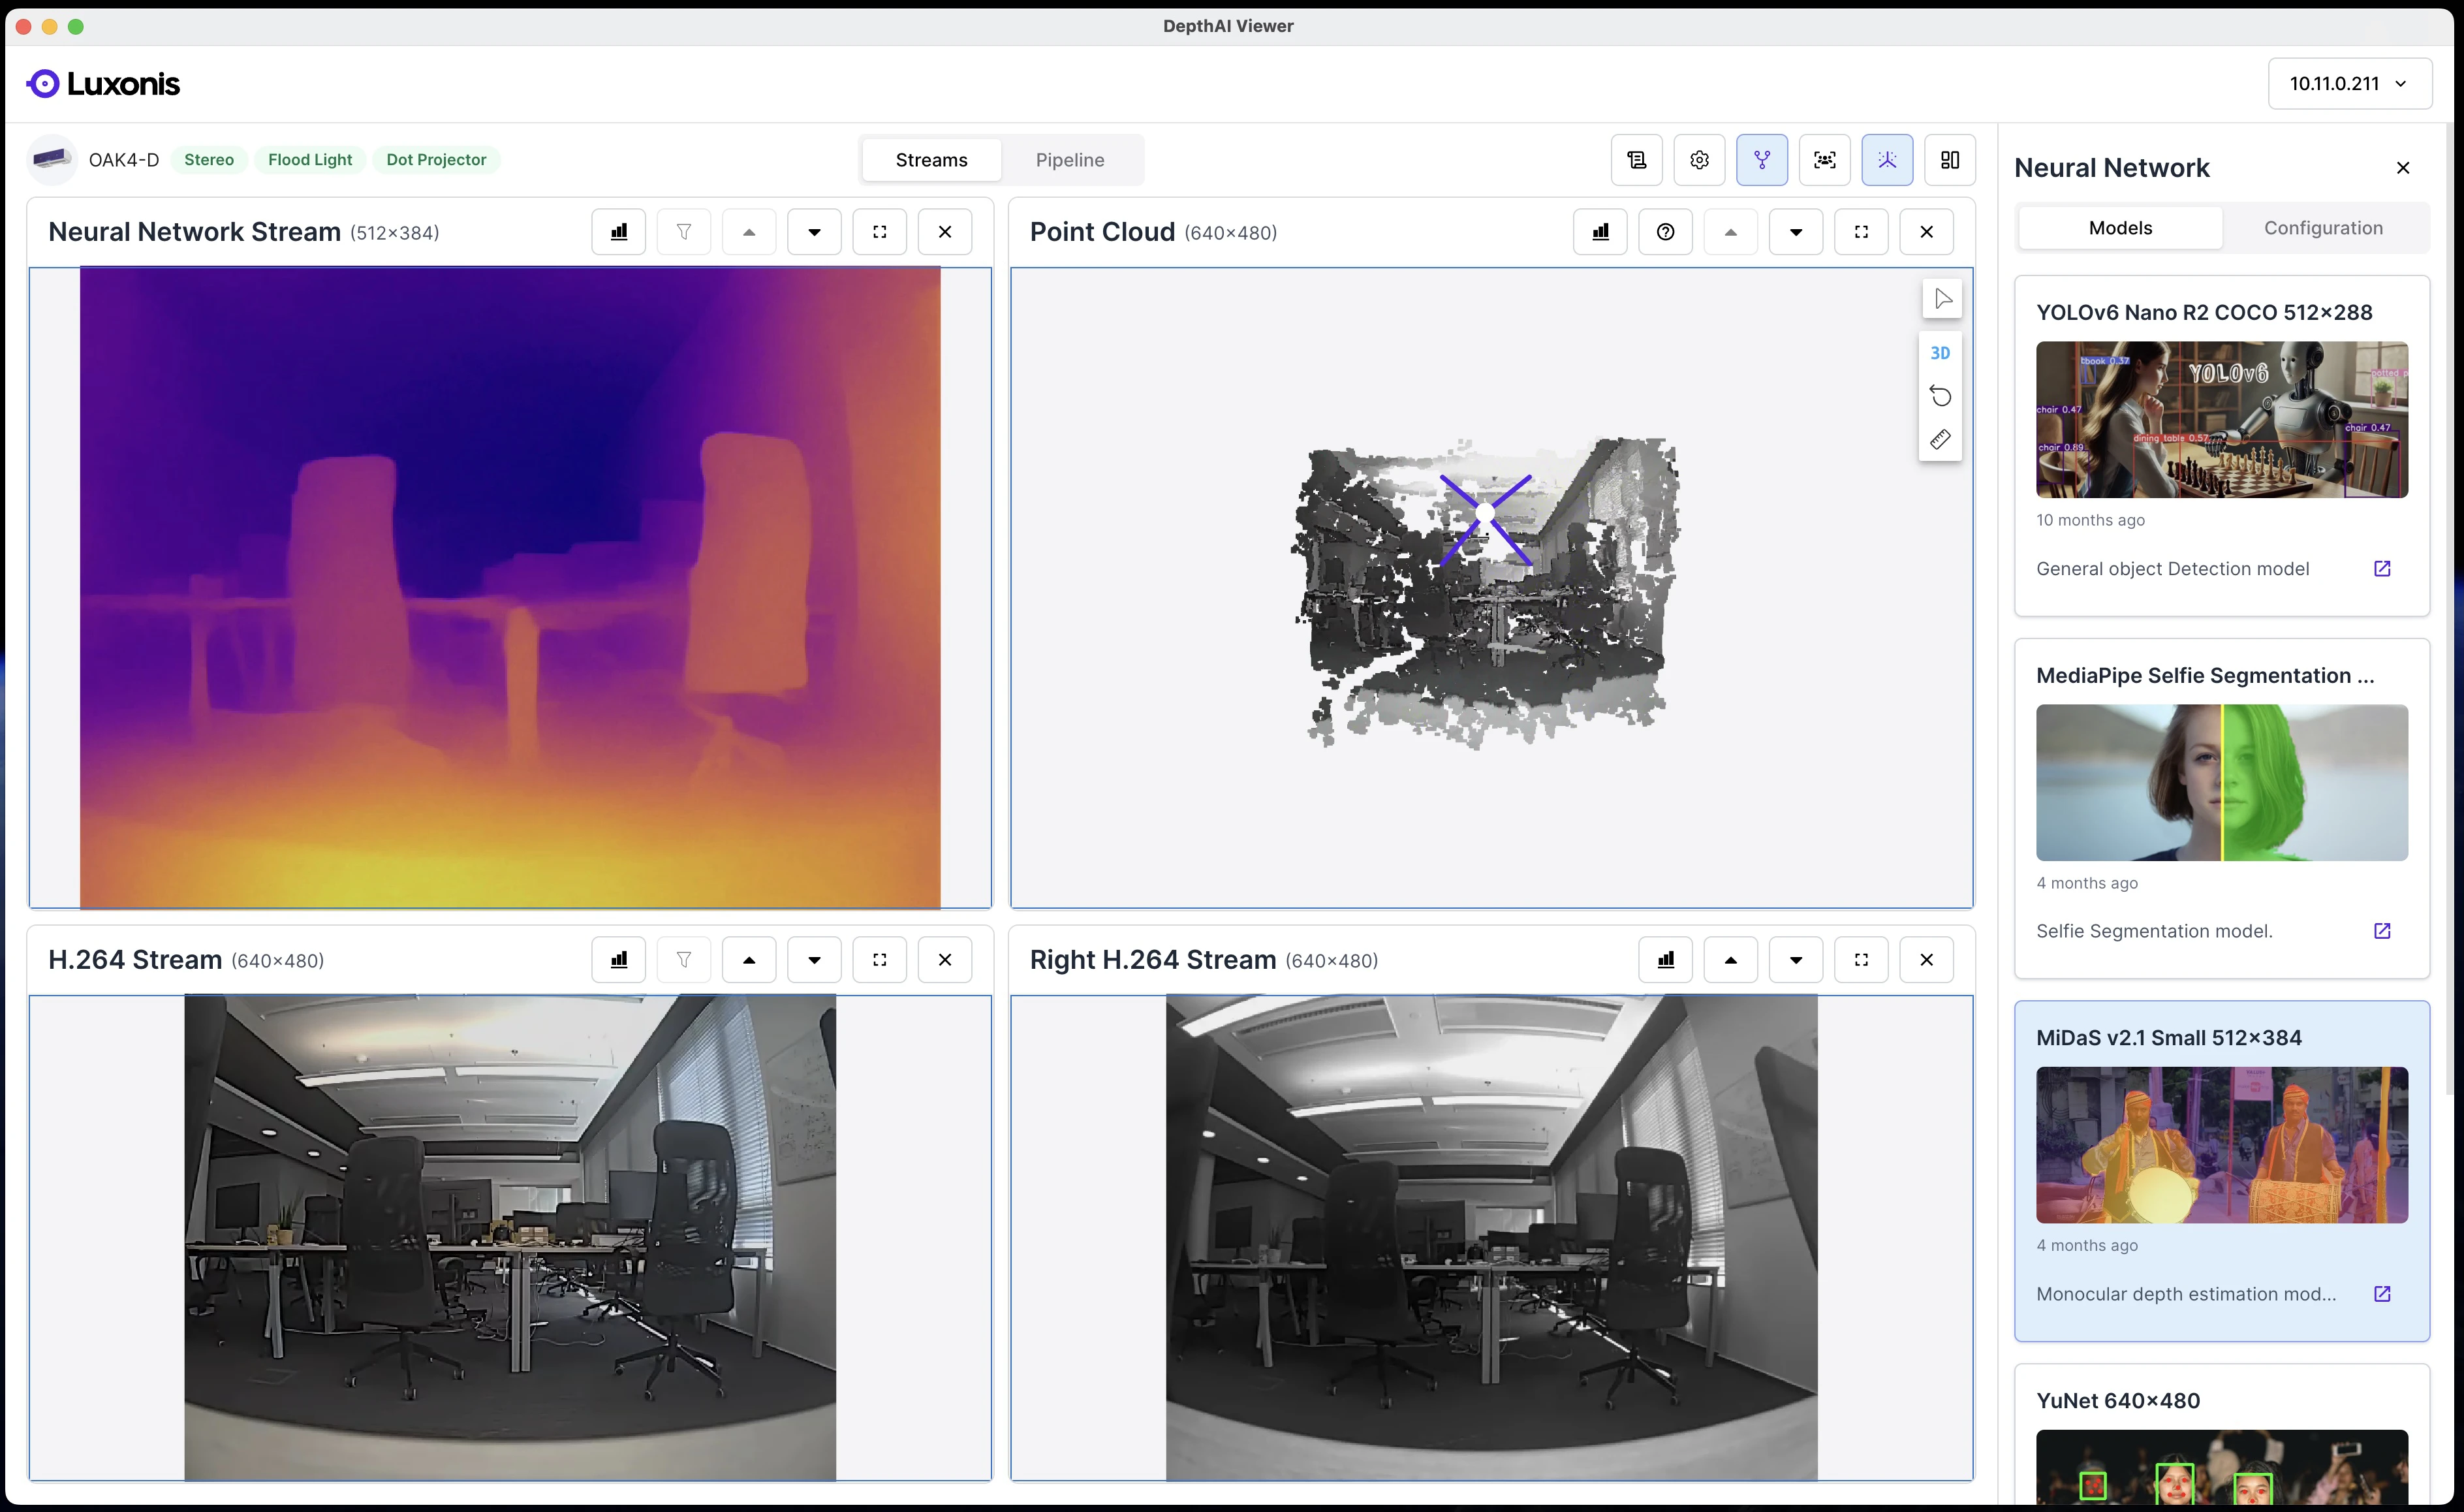The image size is (2464, 1512).
Task: Click the cursor pointer tool in Point Cloud
Action: tap(1942, 299)
